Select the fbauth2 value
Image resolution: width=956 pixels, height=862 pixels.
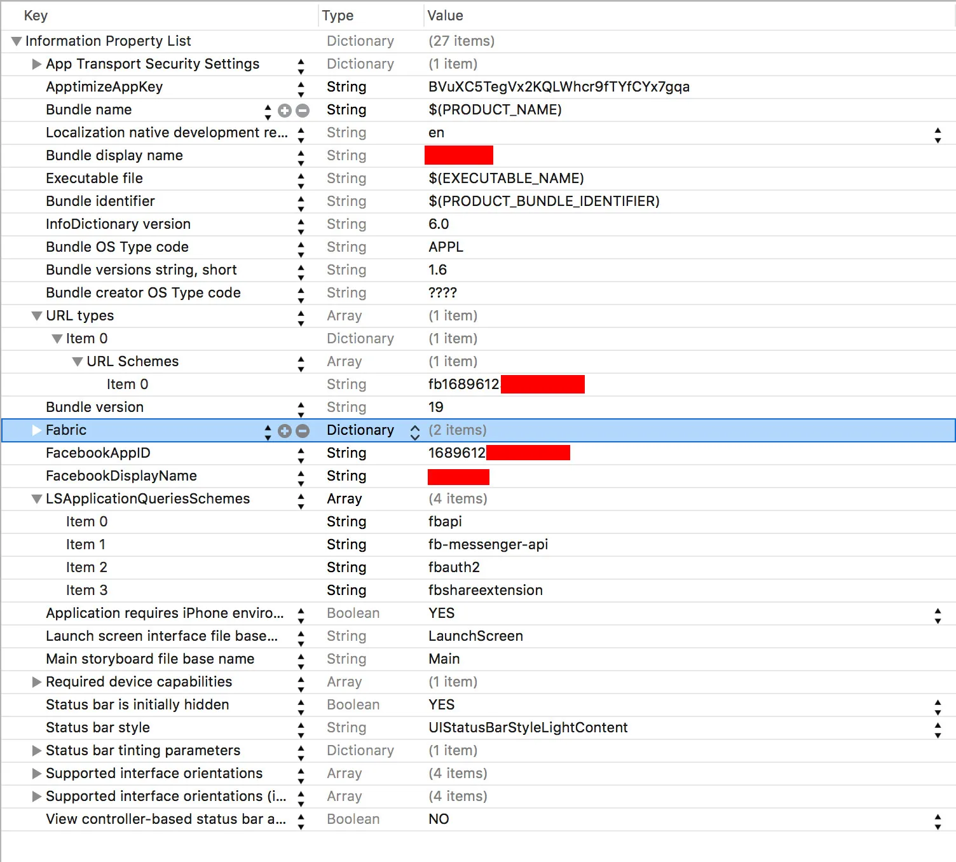[454, 568]
